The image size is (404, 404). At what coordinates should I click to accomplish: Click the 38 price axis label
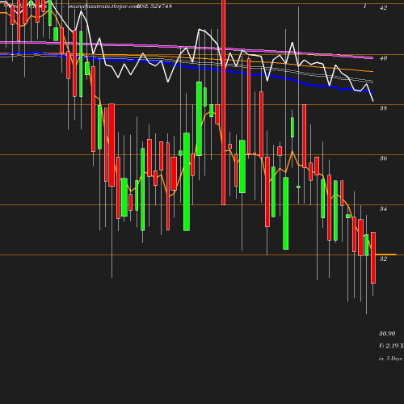coord(383,108)
